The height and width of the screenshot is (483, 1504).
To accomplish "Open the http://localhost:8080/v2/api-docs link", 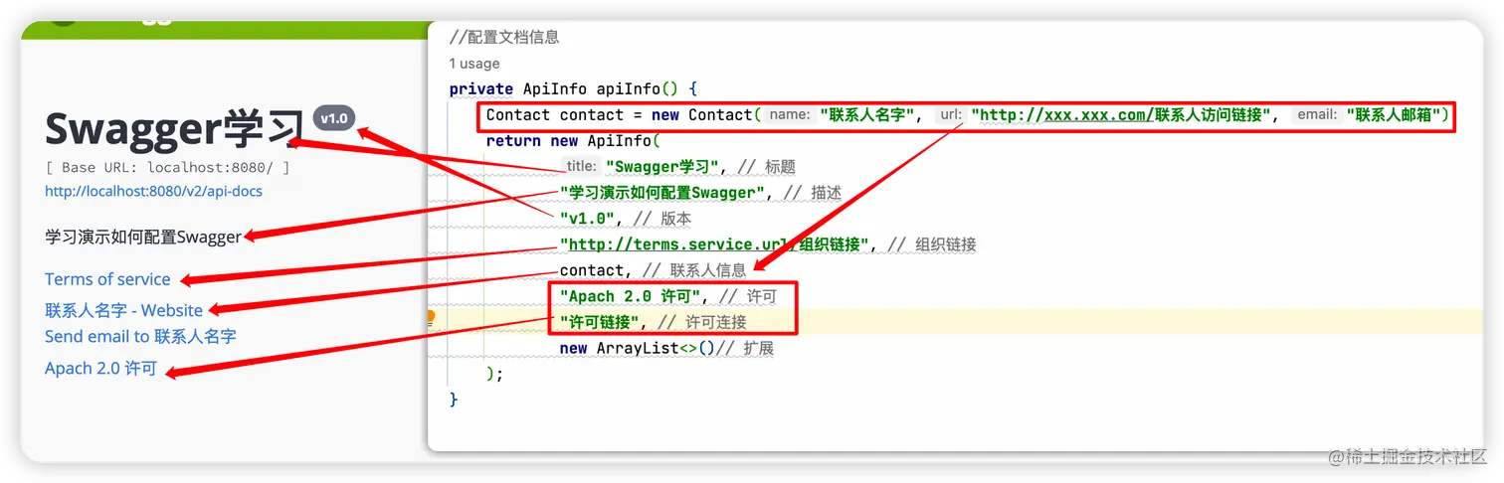I will tap(154, 191).
